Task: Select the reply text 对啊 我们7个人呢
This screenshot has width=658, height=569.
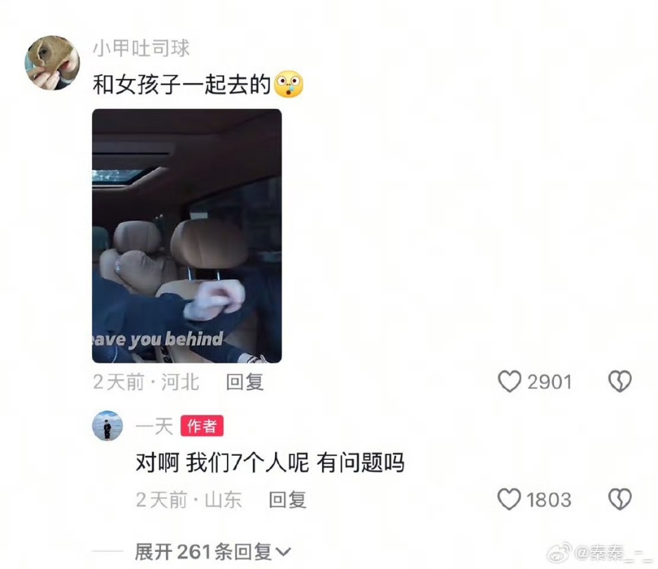Action: point(222,463)
